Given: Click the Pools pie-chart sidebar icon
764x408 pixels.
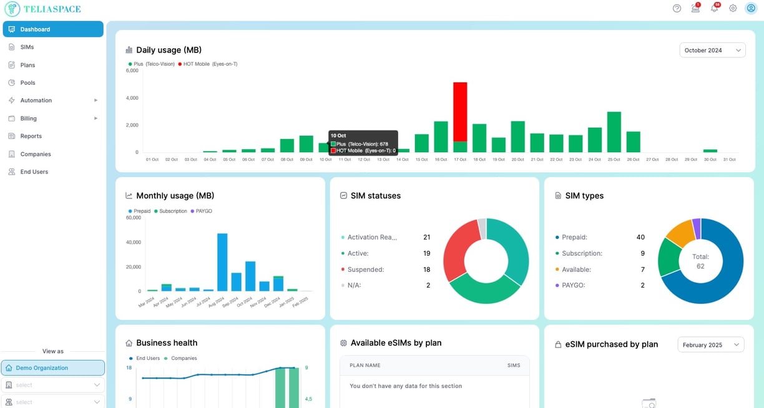Looking at the screenshot, I should 12,82.
